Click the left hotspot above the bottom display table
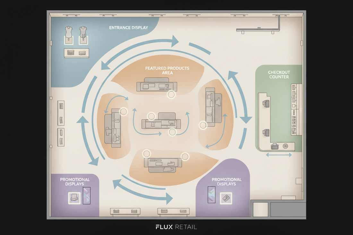 pos(147,154)
